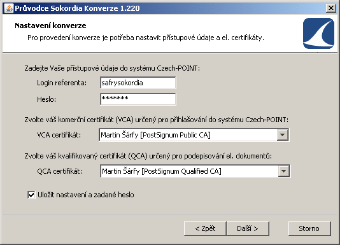Click the Sokordia logo in header
340x245 pixels.
pyautogui.click(x=318, y=33)
